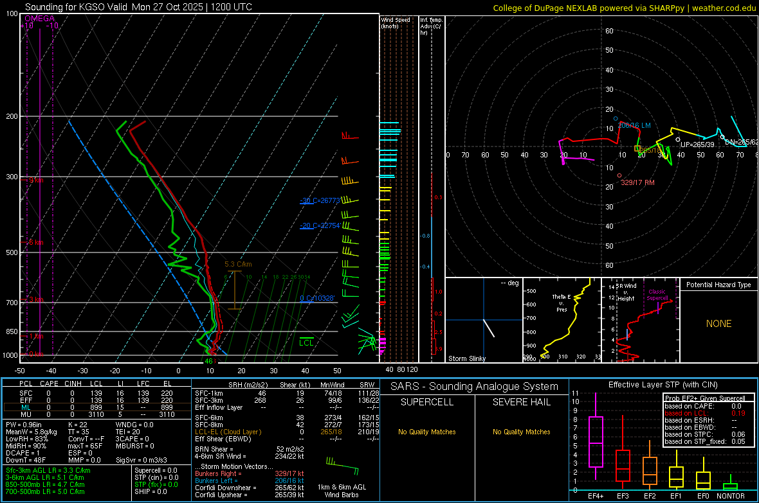Screen dimensions: 759x503
Task: Click the '0 C=10328'' freezing level label
Action: (x=317, y=298)
